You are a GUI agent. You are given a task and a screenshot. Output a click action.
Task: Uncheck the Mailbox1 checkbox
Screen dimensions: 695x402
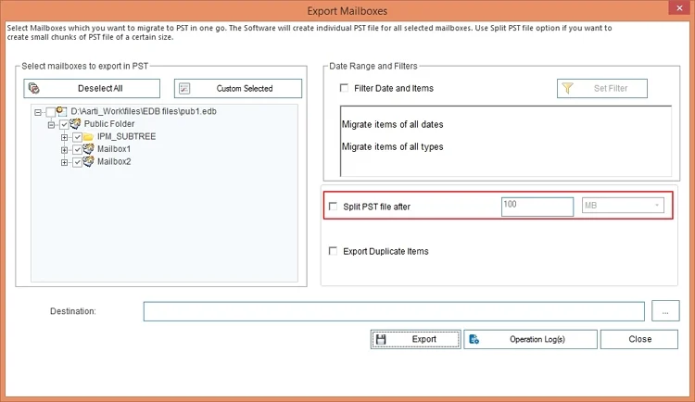(78, 149)
